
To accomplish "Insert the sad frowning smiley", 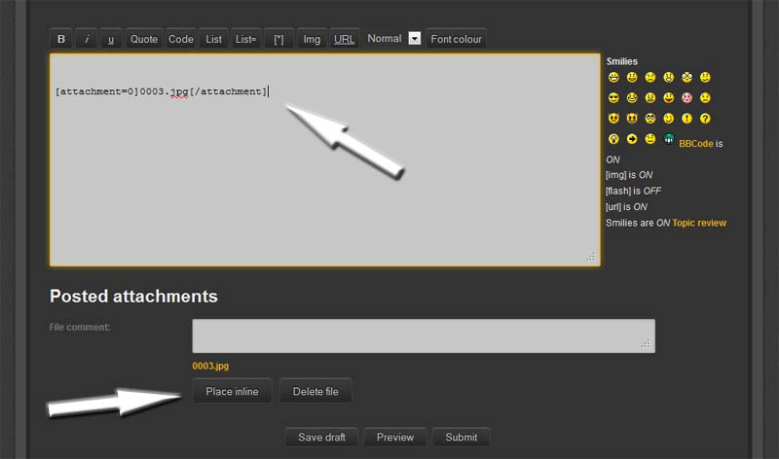I will click(650, 77).
